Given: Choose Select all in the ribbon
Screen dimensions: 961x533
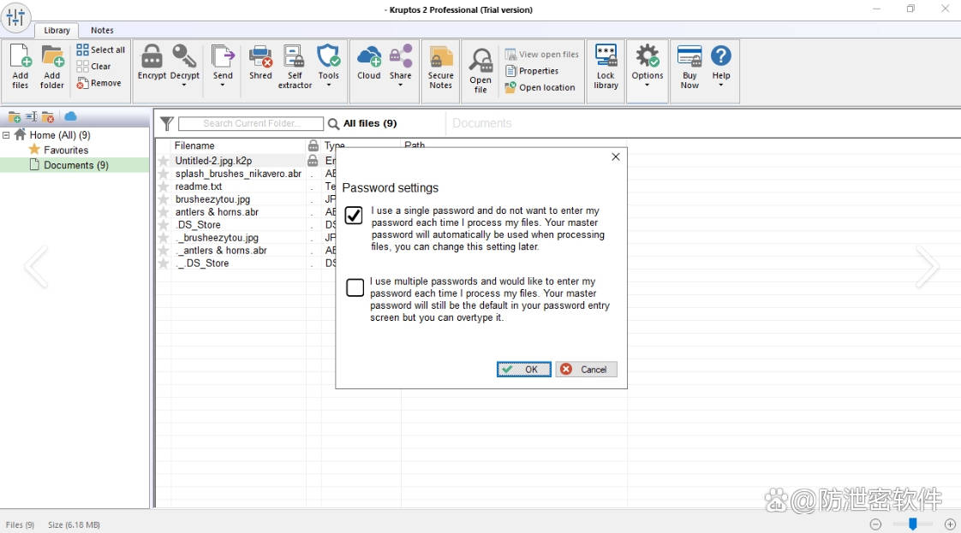Looking at the screenshot, I should (100, 50).
